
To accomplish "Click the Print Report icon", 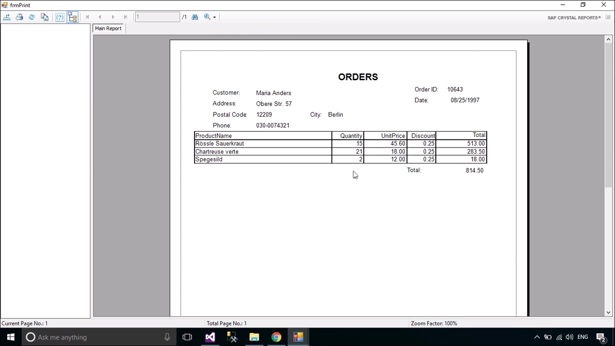I will (19, 17).
